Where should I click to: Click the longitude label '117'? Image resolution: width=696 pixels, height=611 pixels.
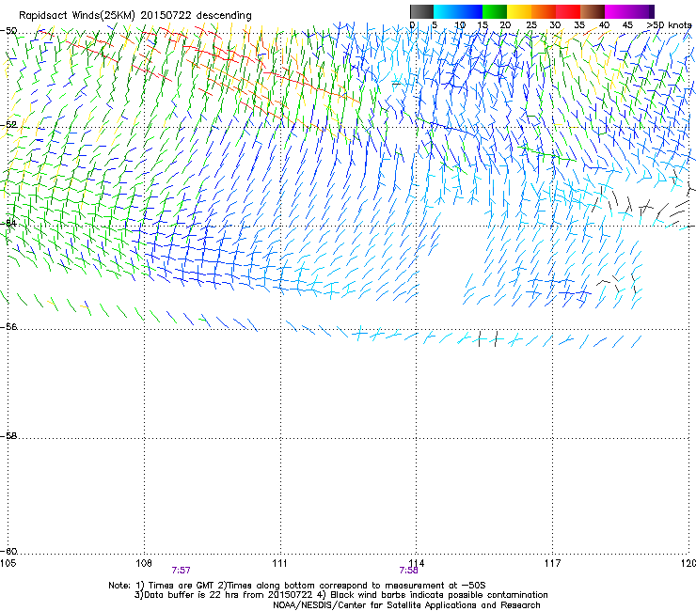552,563
